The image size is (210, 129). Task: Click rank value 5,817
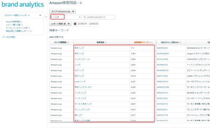[x=133, y=115]
